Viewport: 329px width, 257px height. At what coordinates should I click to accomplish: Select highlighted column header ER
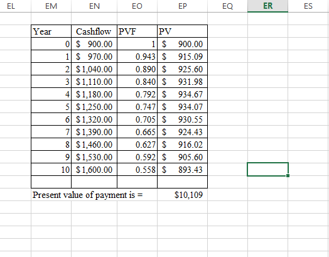coord(267,6)
